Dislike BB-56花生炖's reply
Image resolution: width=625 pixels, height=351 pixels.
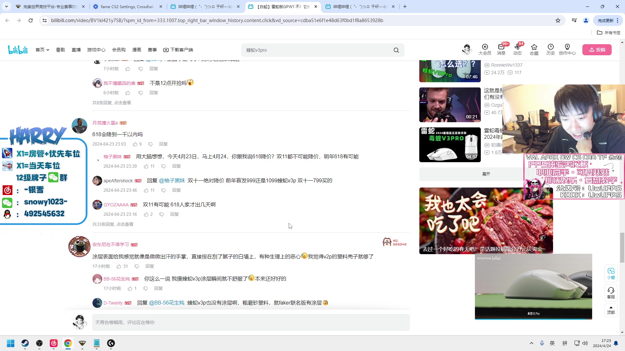[146, 288]
